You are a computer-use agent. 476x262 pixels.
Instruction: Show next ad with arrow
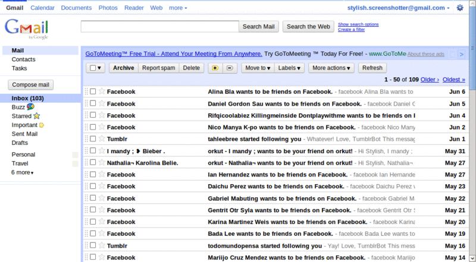tap(462, 54)
